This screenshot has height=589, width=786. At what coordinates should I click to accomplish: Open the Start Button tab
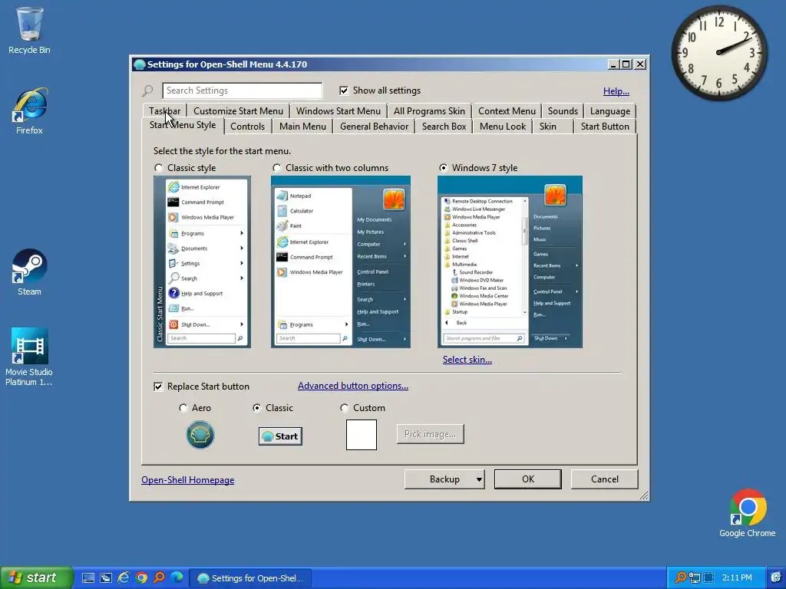pos(605,127)
